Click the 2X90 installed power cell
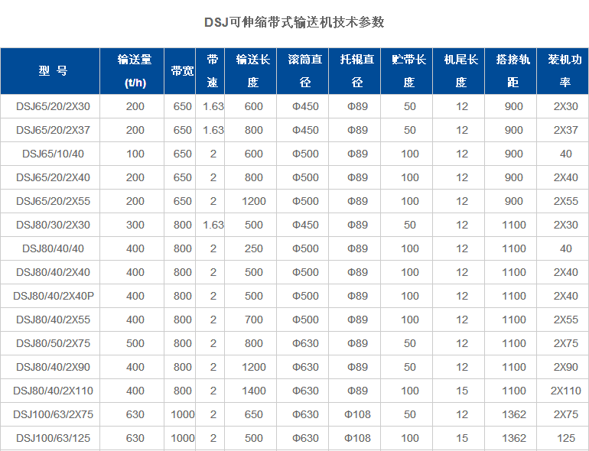 565,367
